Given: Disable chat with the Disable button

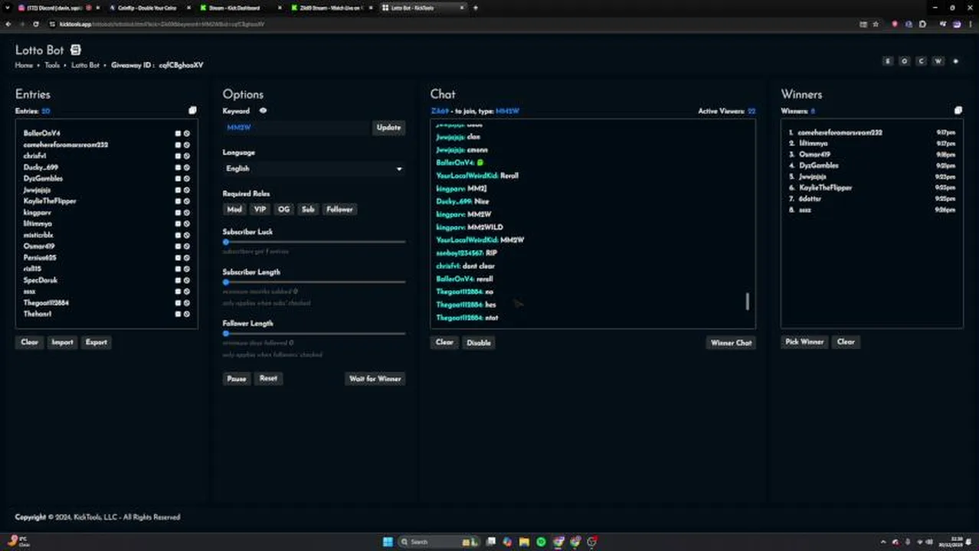Looking at the screenshot, I should coord(479,342).
